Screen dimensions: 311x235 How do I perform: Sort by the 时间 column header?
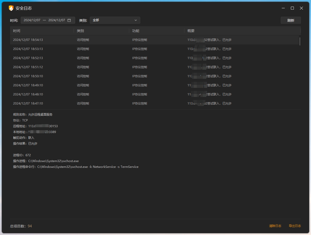(x=17, y=31)
